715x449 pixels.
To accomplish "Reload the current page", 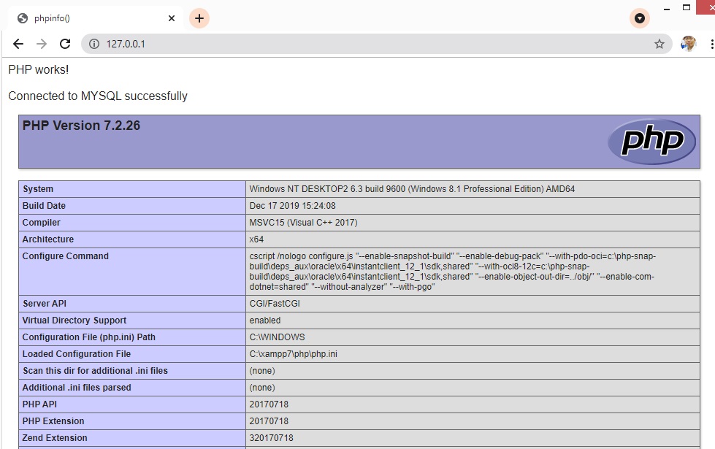I will click(x=65, y=44).
